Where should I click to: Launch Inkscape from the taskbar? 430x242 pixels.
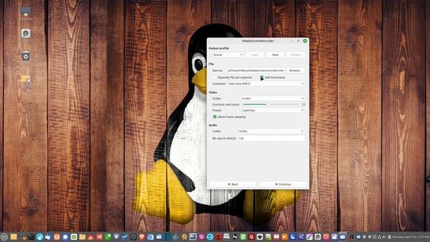[260, 237]
